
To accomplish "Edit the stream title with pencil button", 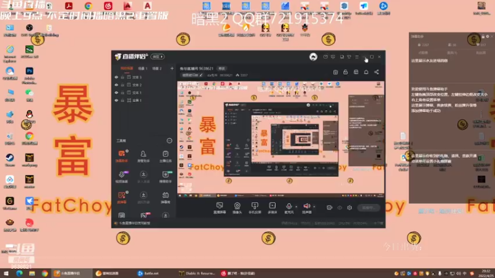I will tap(200, 75).
